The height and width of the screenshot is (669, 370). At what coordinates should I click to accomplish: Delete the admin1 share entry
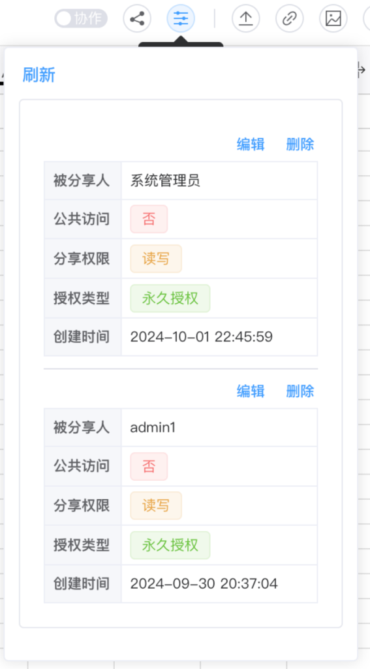pos(300,391)
